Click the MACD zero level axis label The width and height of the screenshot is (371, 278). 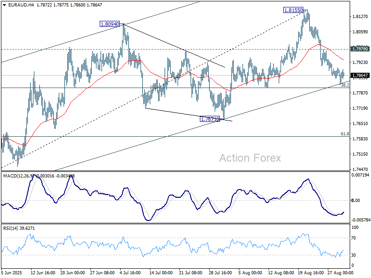click(x=356, y=200)
